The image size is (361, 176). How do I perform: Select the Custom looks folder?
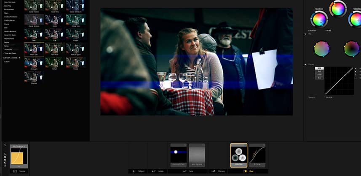pos(7,62)
